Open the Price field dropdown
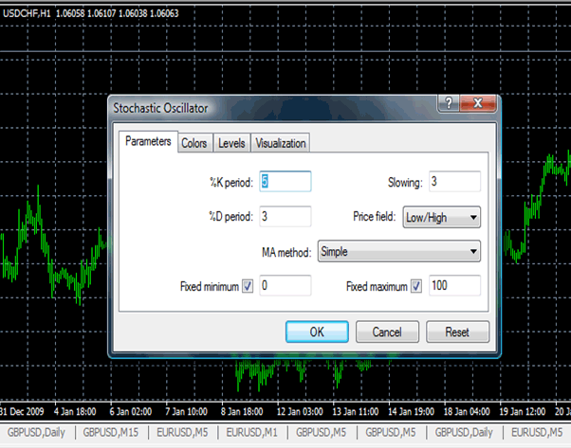The width and height of the screenshot is (571, 448). (441, 217)
